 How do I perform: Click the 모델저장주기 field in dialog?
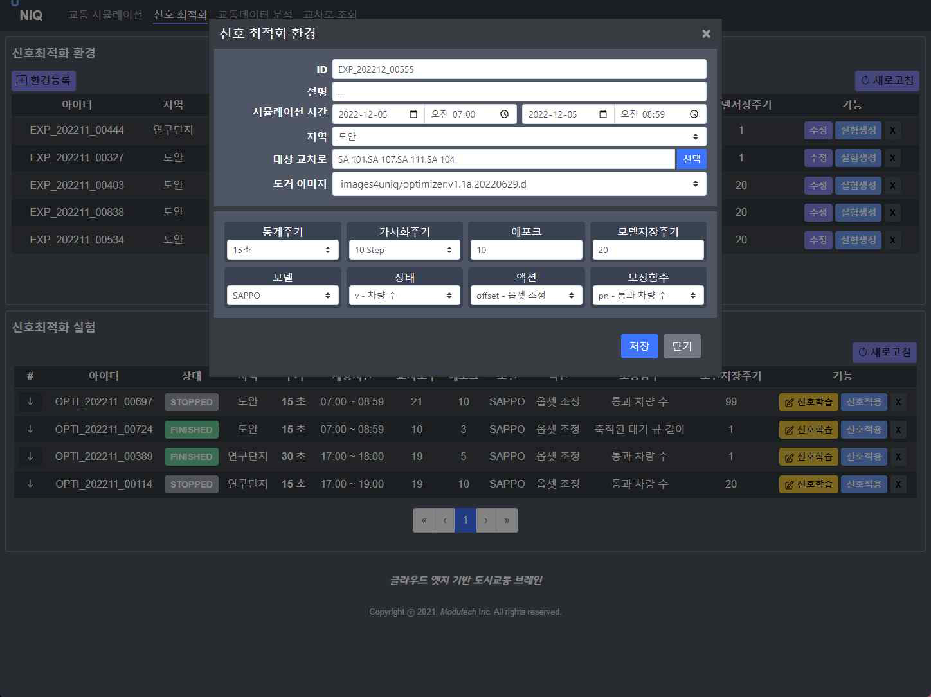(x=648, y=250)
